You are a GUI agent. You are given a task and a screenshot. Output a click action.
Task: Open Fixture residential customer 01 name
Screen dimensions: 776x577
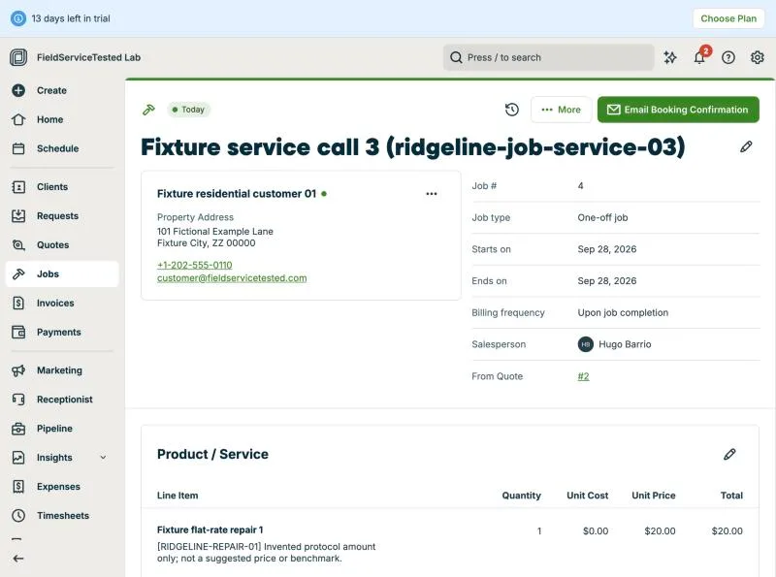tap(237, 194)
